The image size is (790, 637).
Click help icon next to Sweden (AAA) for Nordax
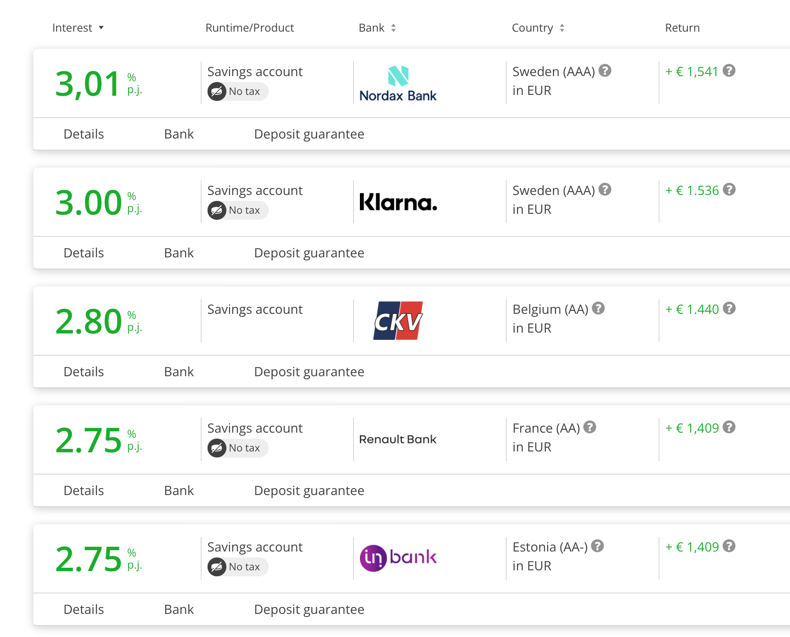[x=605, y=71]
